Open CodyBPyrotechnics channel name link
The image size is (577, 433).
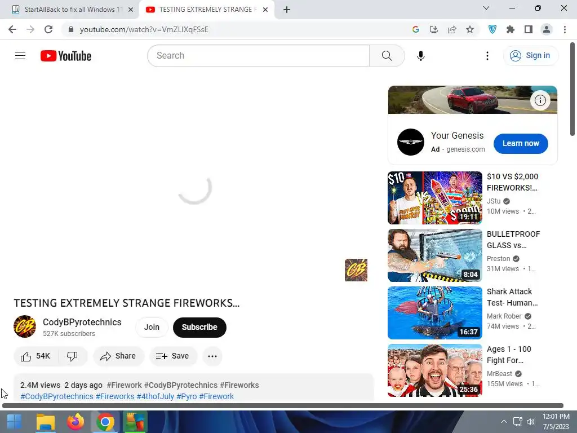[x=82, y=322]
